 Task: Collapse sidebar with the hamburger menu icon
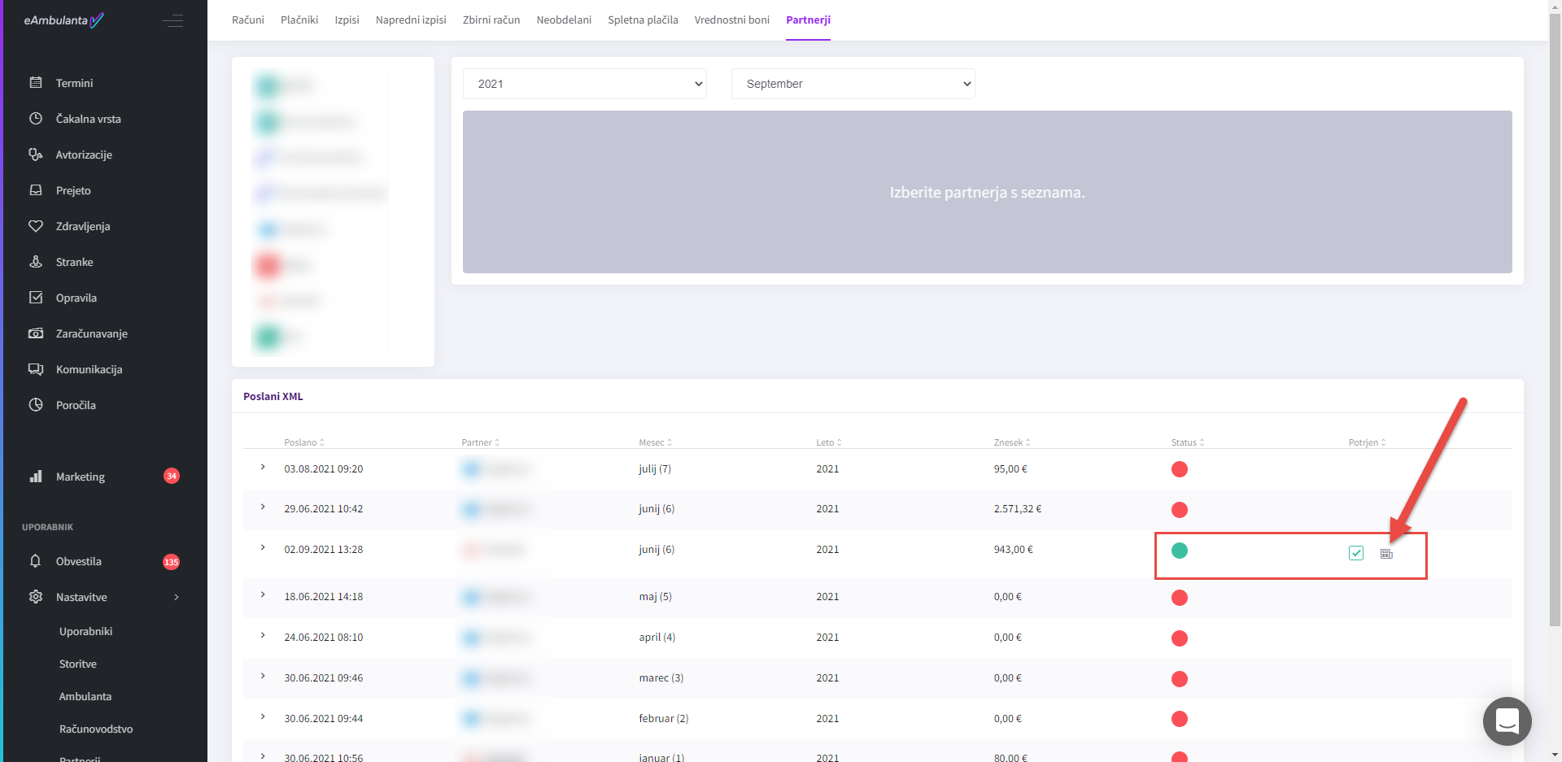tap(172, 20)
